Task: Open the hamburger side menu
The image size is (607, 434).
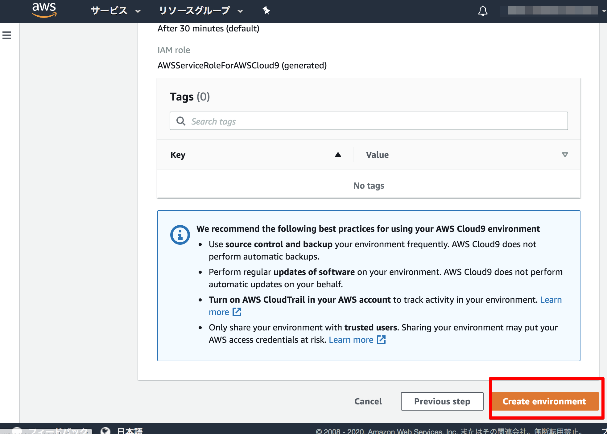Action: click(x=7, y=35)
